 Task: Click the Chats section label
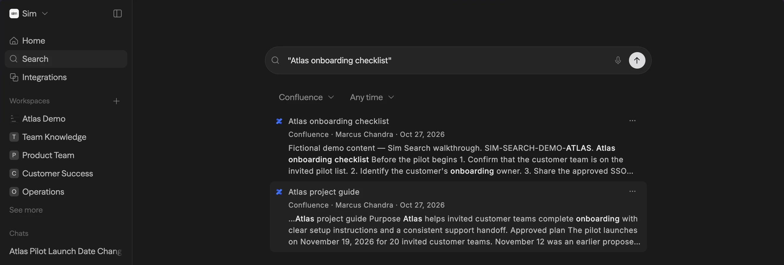click(19, 233)
